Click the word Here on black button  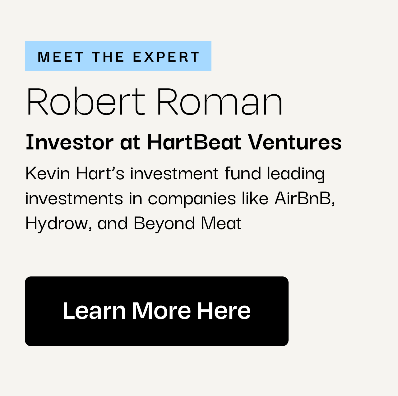click(224, 310)
